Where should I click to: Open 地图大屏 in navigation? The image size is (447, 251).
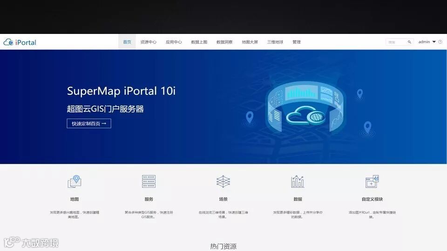click(250, 42)
